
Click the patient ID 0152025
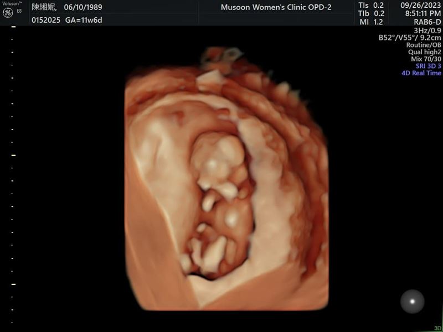tap(47, 20)
